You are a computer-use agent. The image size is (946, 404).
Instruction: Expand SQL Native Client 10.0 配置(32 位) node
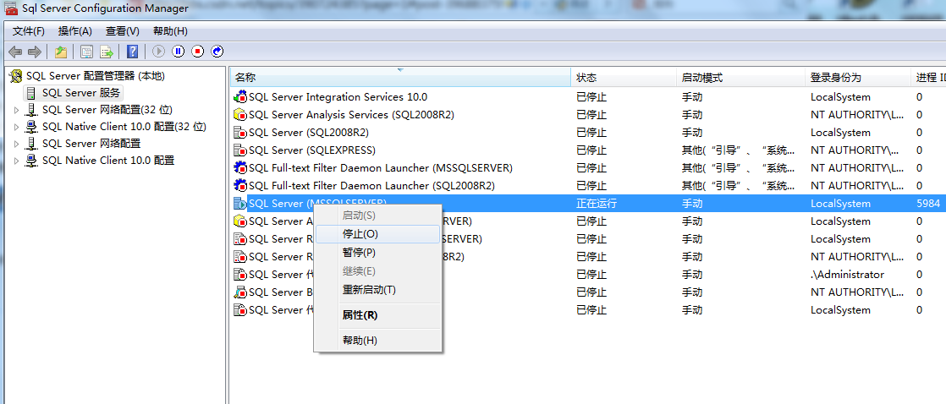(16, 127)
